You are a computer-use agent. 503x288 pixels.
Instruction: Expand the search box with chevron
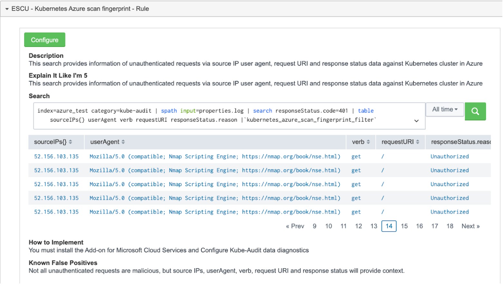[416, 121]
